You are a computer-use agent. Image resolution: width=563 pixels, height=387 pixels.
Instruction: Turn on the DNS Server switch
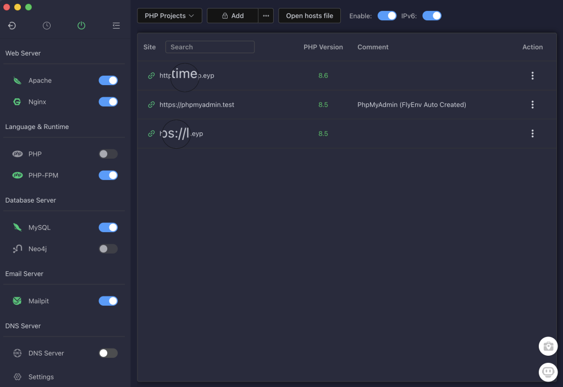tap(108, 353)
